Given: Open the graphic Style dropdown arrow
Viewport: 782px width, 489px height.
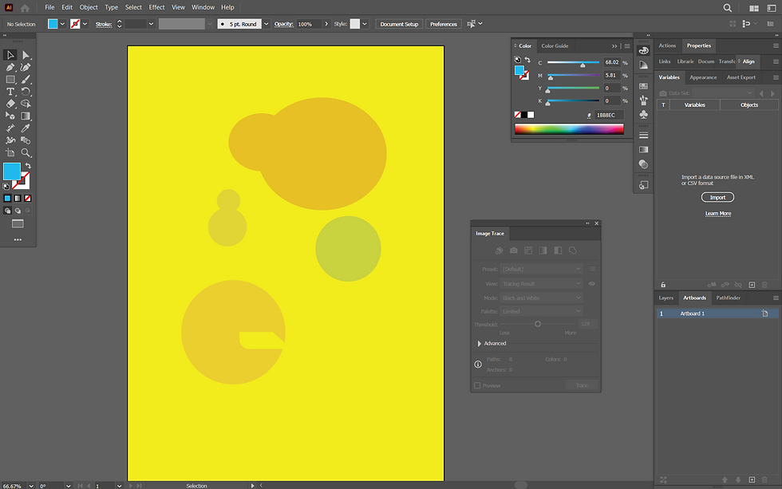Looking at the screenshot, I should (x=365, y=24).
